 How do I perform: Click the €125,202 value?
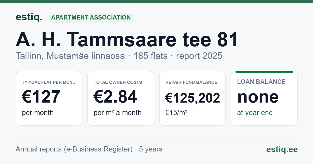pos(193,98)
